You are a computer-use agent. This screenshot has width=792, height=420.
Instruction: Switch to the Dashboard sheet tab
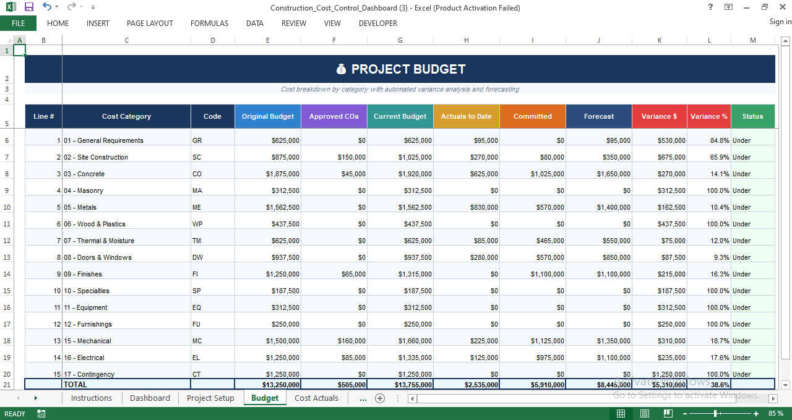point(150,398)
